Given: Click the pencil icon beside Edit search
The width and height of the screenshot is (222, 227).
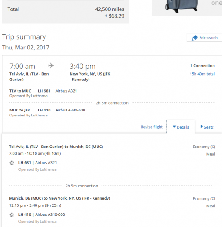Looking at the screenshot, I should tap(195, 38).
